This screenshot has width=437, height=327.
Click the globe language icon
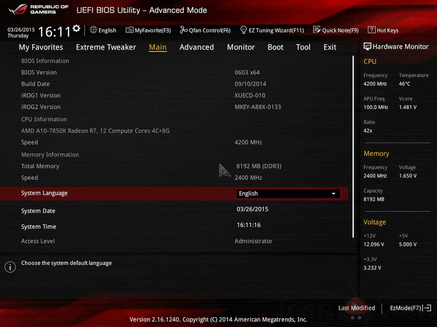coord(93,30)
